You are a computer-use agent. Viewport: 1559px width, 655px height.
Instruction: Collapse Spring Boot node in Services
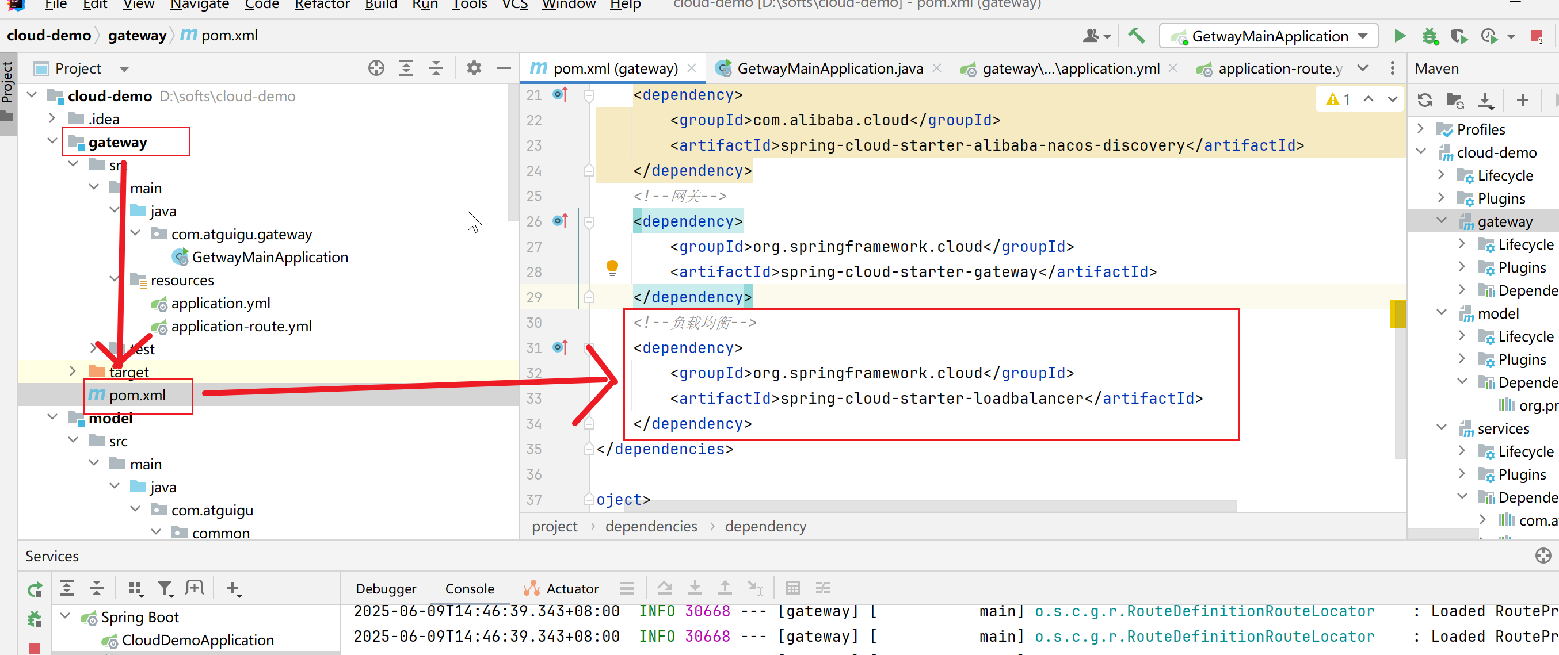pyautogui.click(x=66, y=616)
